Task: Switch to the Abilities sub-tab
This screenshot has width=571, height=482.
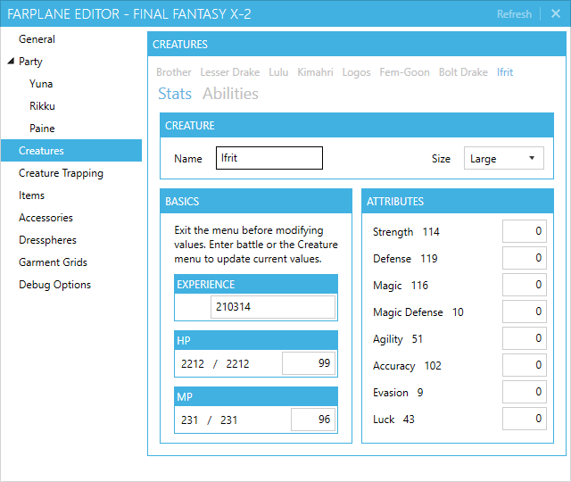Action: pos(230,94)
